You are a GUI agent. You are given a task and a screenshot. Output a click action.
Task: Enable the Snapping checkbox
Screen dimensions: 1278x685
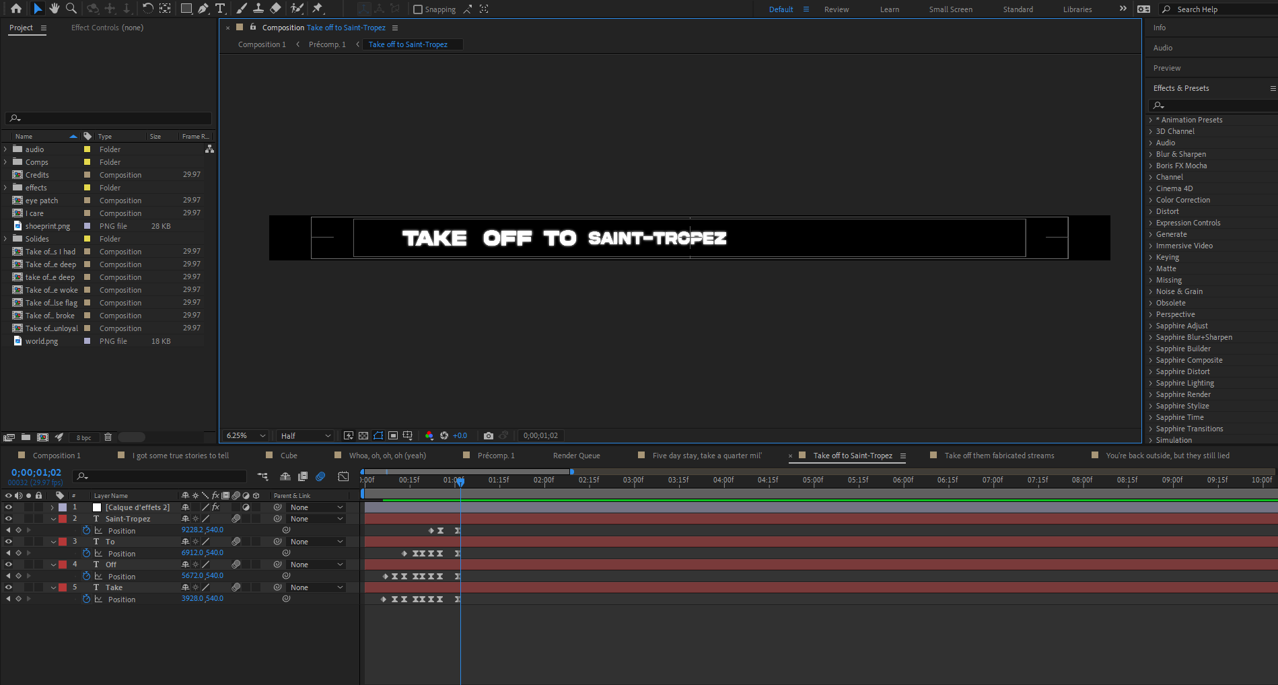click(418, 9)
